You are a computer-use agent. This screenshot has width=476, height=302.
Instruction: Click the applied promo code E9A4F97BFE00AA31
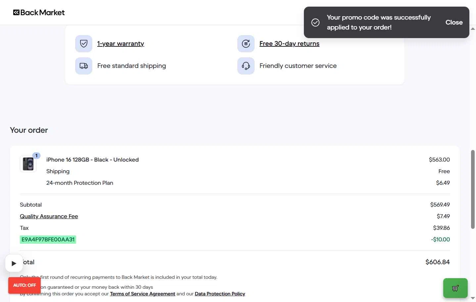point(48,239)
